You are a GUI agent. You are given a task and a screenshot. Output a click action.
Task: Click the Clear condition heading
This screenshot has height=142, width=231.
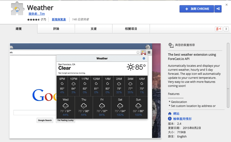click(64, 68)
